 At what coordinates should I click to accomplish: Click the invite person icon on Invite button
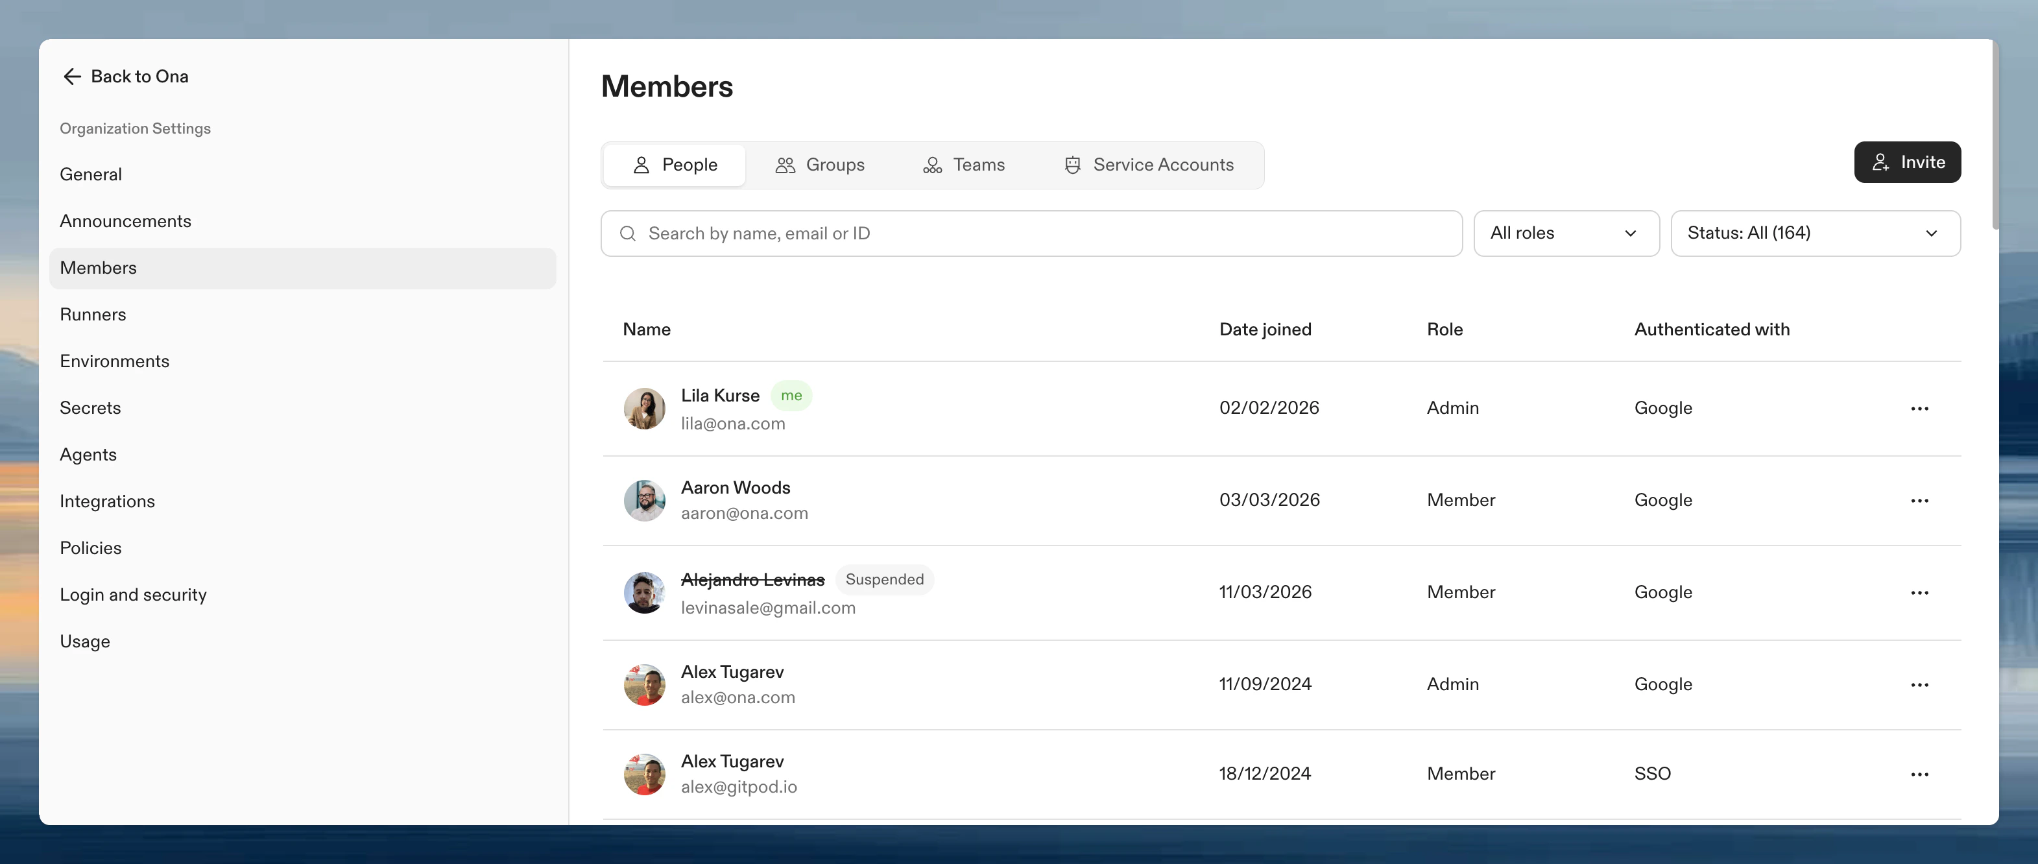[x=1881, y=162]
